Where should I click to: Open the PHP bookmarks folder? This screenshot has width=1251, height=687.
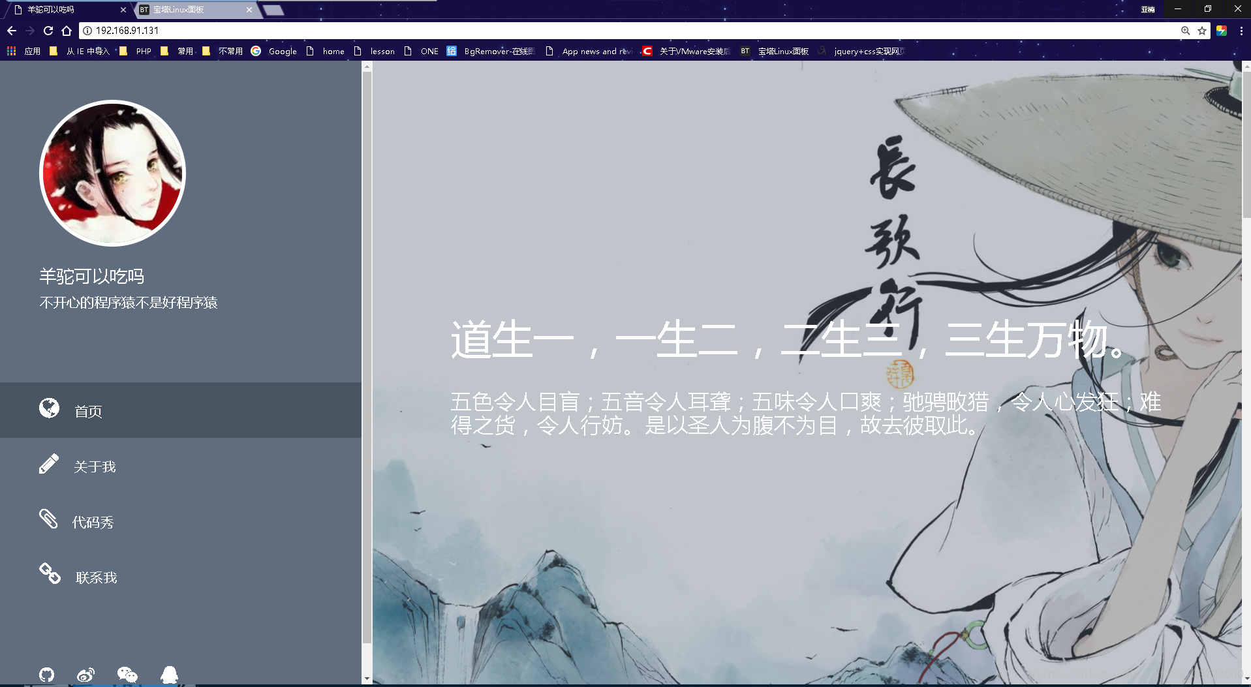tap(135, 51)
